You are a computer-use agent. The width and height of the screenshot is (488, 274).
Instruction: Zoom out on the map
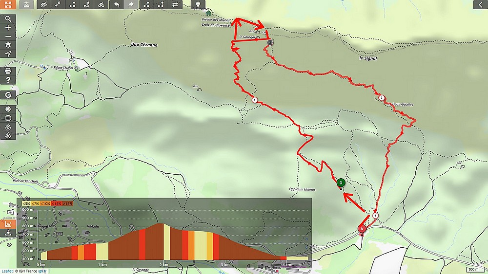(8, 37)
